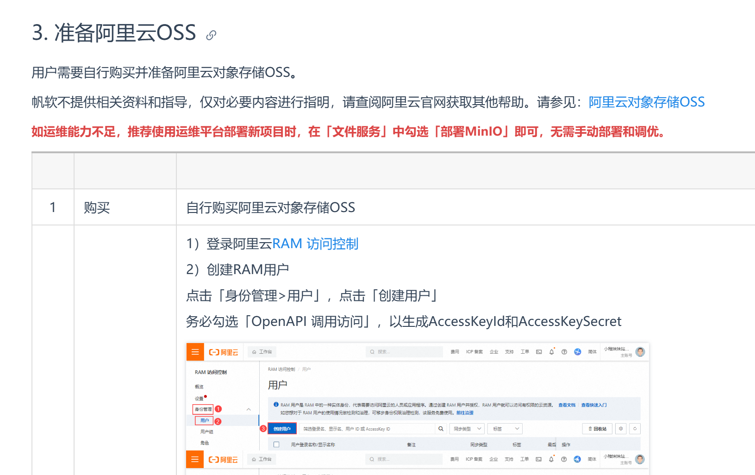This screenshot has height=475, width=755.
Task: Click the blue round assistant icon in the upper console header
Action: tap(578, 352)
